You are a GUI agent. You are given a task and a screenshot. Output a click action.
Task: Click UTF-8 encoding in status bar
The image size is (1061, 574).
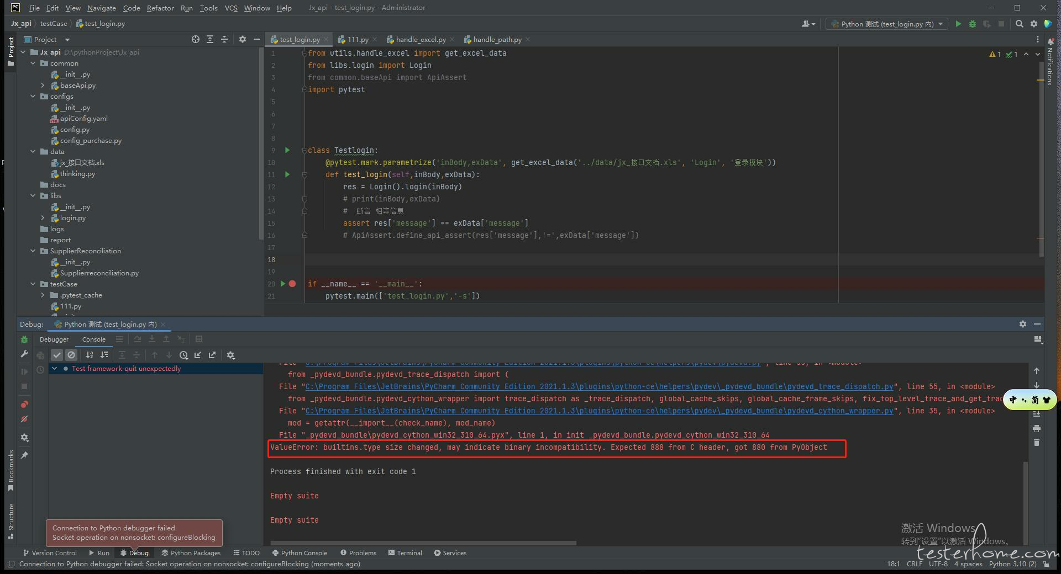click(x=938, y=564)
